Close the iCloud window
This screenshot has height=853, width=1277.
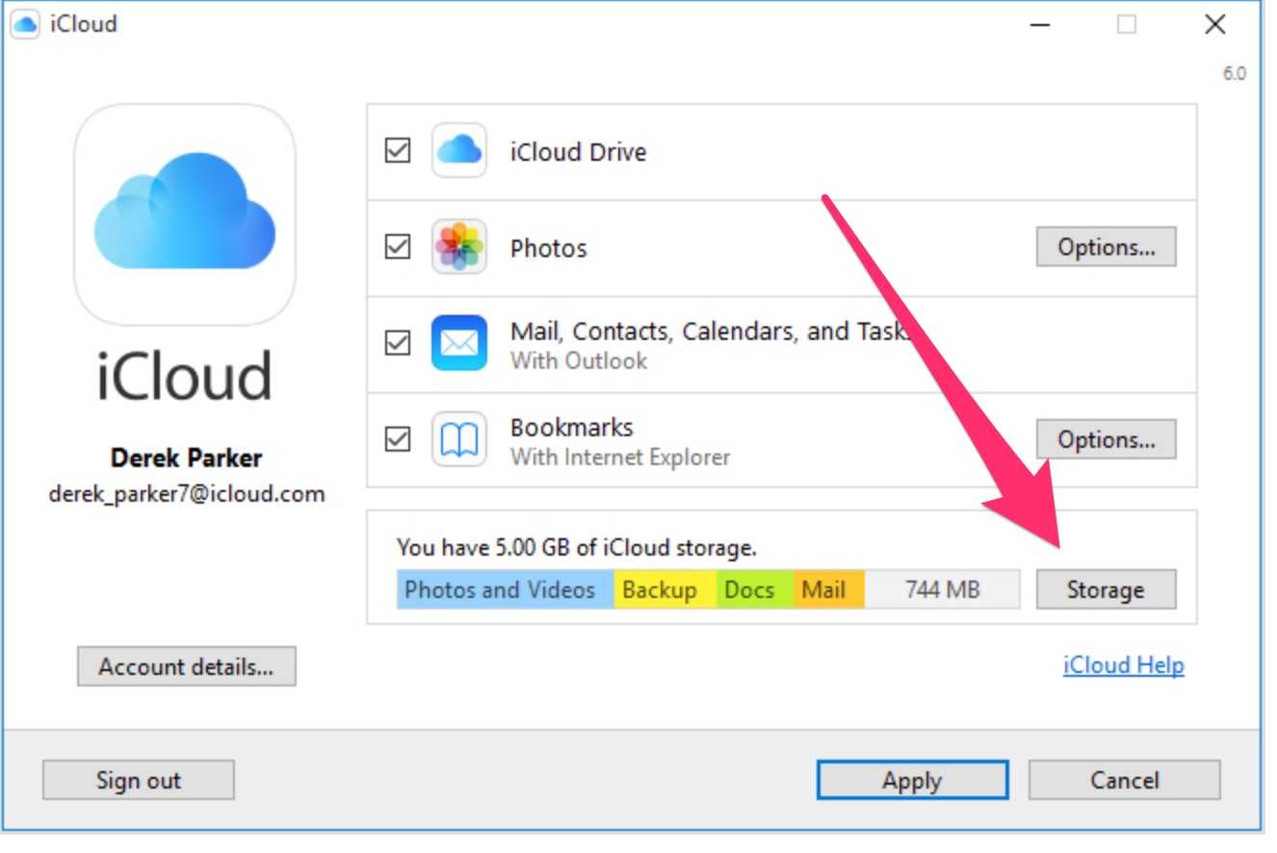[1215, 26]
